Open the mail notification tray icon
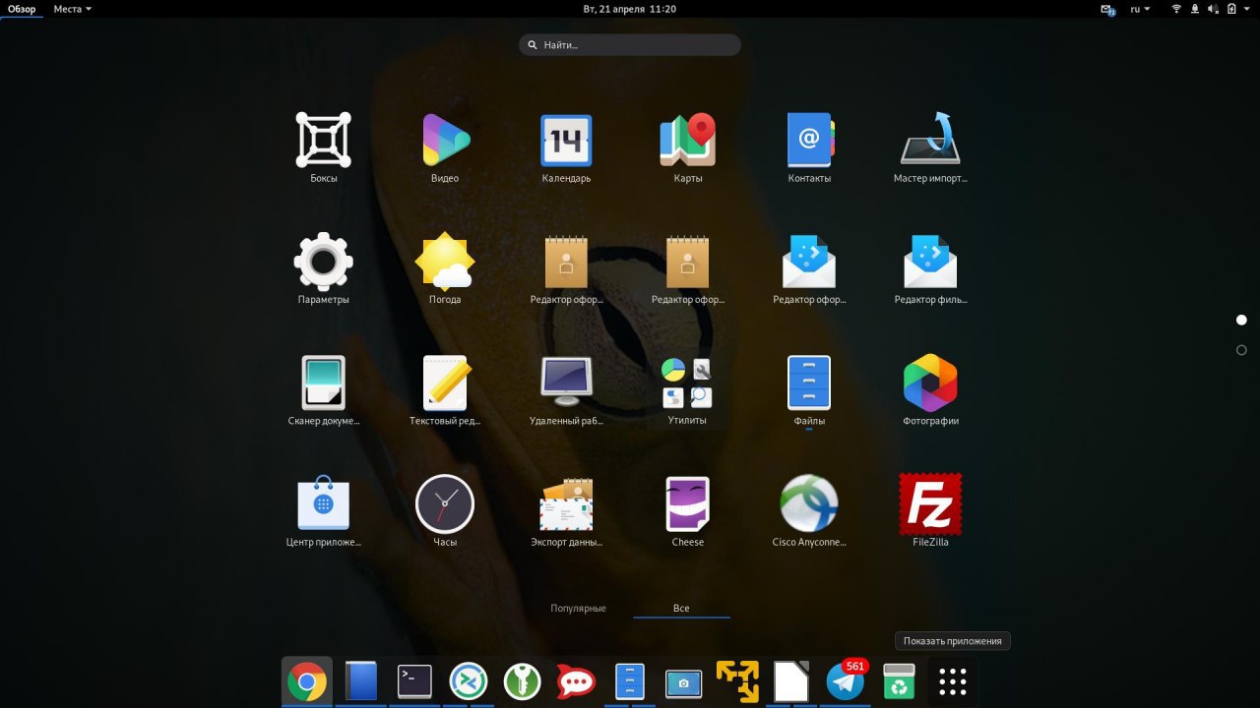1260x708 pixels. (x=1108, y=9)
